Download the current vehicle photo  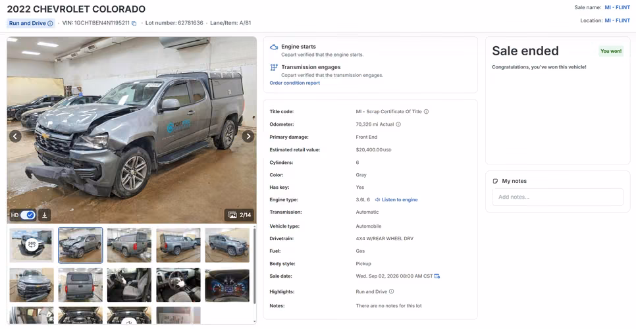45,215
